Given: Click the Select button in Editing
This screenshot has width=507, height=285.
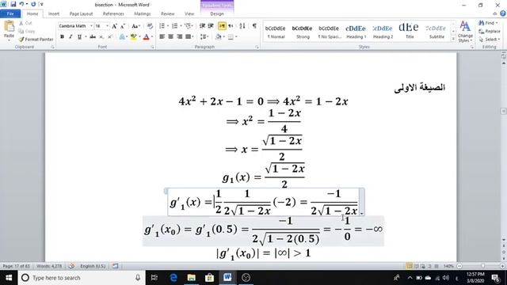Looking at the screenshot, I should pyautogui.click(x=490, y=39).
